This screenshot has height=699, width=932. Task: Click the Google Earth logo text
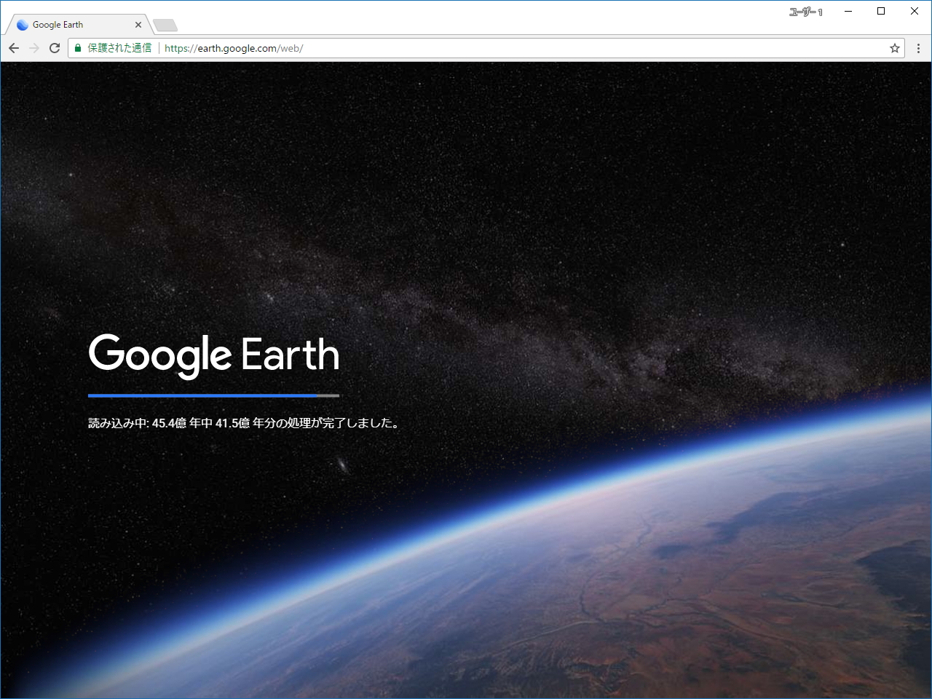(x=213, y=355)
